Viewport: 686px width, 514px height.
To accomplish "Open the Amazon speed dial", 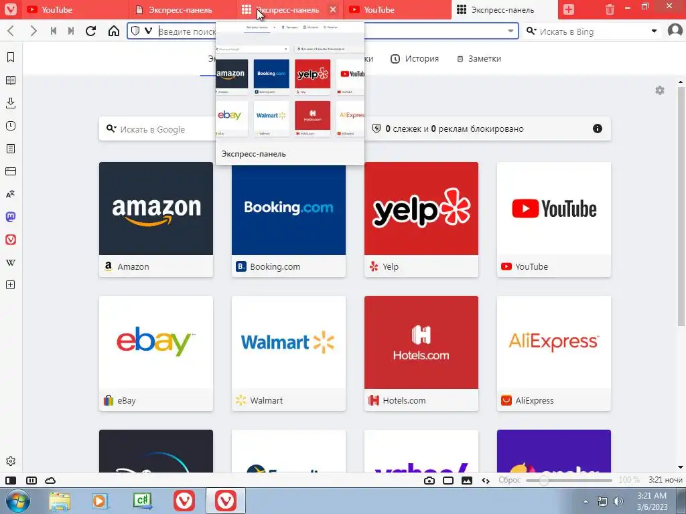I will (x=155, y=220).
